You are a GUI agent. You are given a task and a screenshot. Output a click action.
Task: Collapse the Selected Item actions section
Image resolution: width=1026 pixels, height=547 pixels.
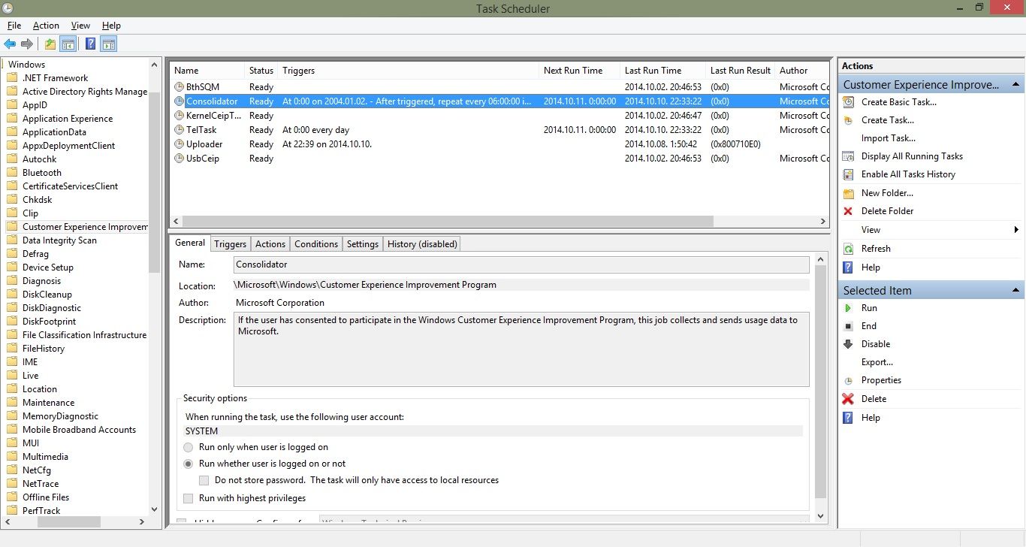click(1015, 290)
